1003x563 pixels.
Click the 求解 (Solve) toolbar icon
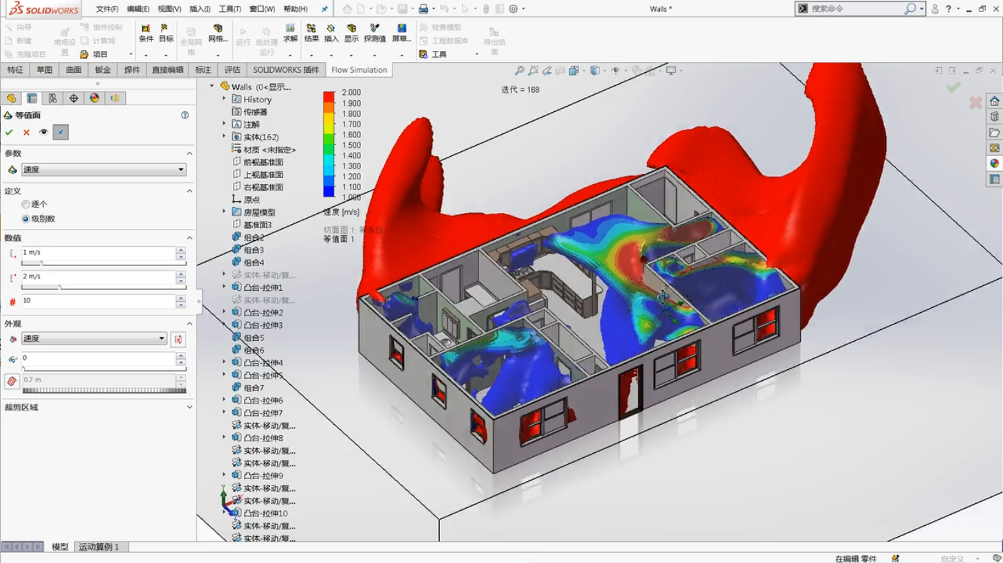point(290,32)
